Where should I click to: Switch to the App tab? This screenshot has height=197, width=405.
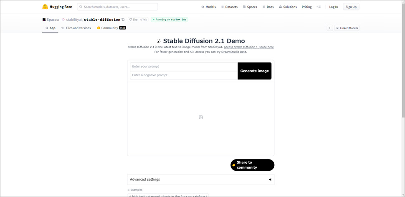[x=50, y=28]
